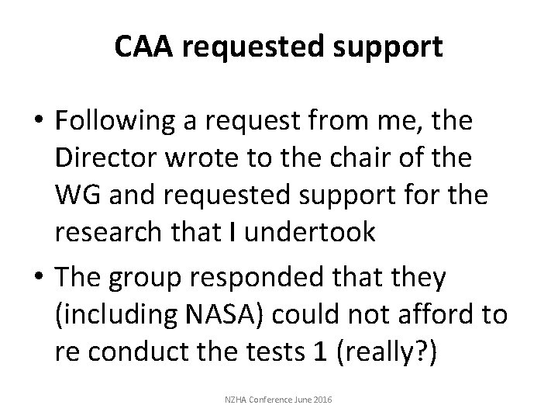This screenshot has height=419, width=558.
Task: Click the word Director
Action: (106, 157)
